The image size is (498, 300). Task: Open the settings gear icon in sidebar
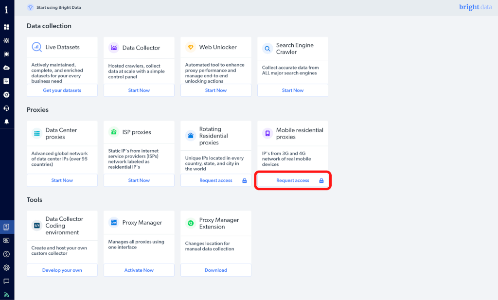tap(7, 267)
